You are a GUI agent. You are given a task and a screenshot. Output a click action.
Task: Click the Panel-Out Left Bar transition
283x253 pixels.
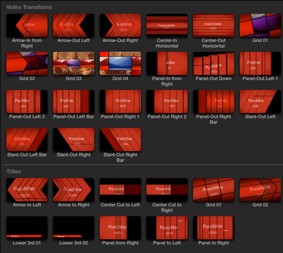tap(73, 102)
